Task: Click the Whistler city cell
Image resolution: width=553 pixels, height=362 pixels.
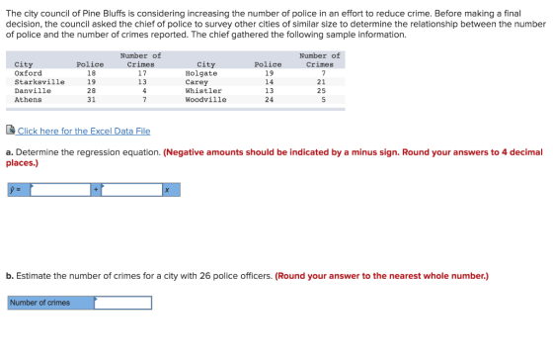Action: pyautogui.click(x=203, y=91)
